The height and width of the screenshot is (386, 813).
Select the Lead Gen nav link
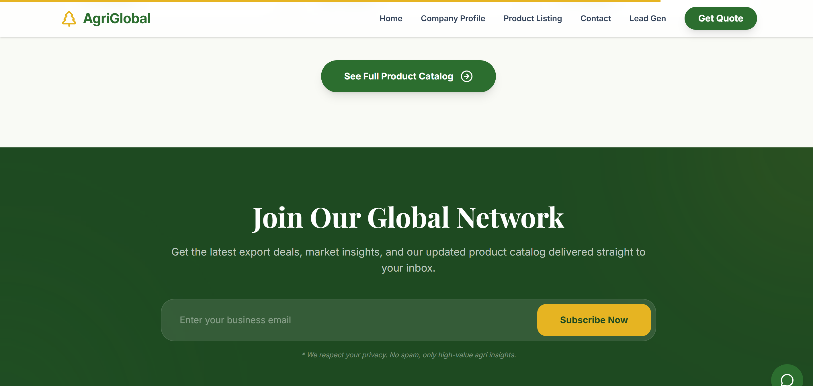(x=647, y=18)
